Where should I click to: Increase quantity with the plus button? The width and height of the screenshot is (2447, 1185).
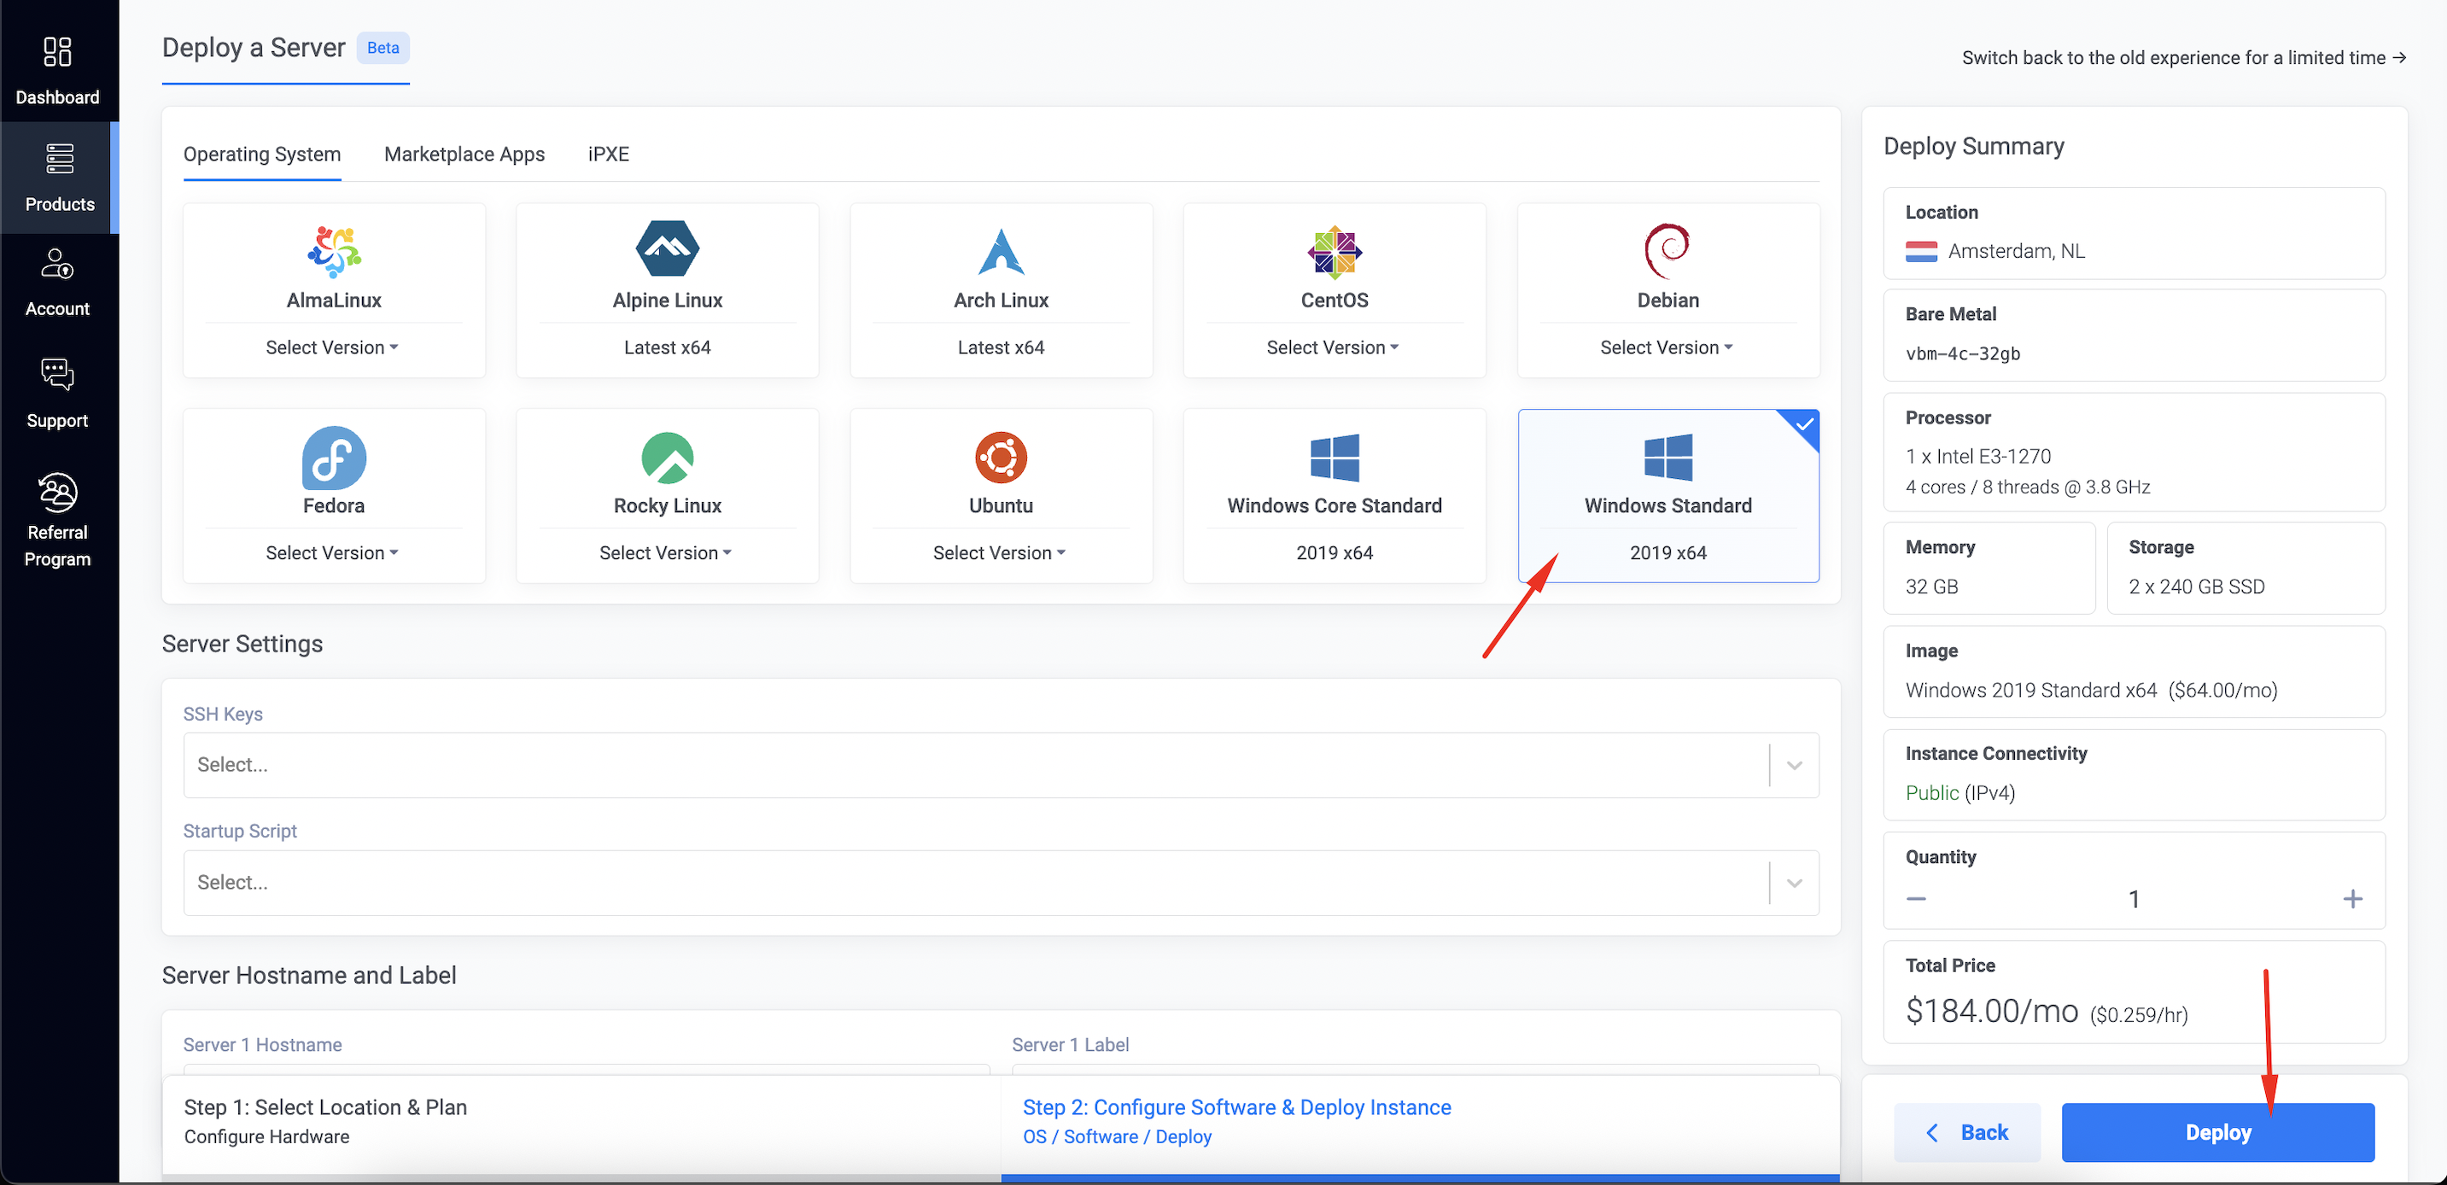click(x=2352, y=898)
